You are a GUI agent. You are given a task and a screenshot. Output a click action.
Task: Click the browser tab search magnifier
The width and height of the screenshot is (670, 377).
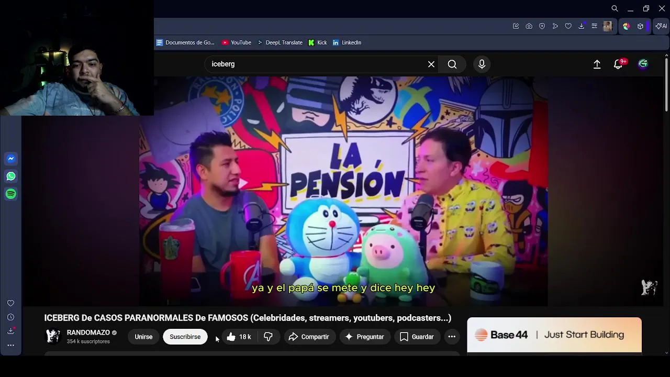pyautogui.click(x=615, y=8)
